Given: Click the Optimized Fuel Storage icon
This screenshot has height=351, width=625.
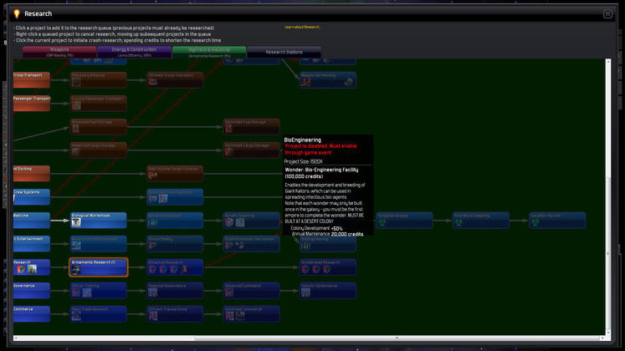Looking at the screenshot, I should coord(228,129).
